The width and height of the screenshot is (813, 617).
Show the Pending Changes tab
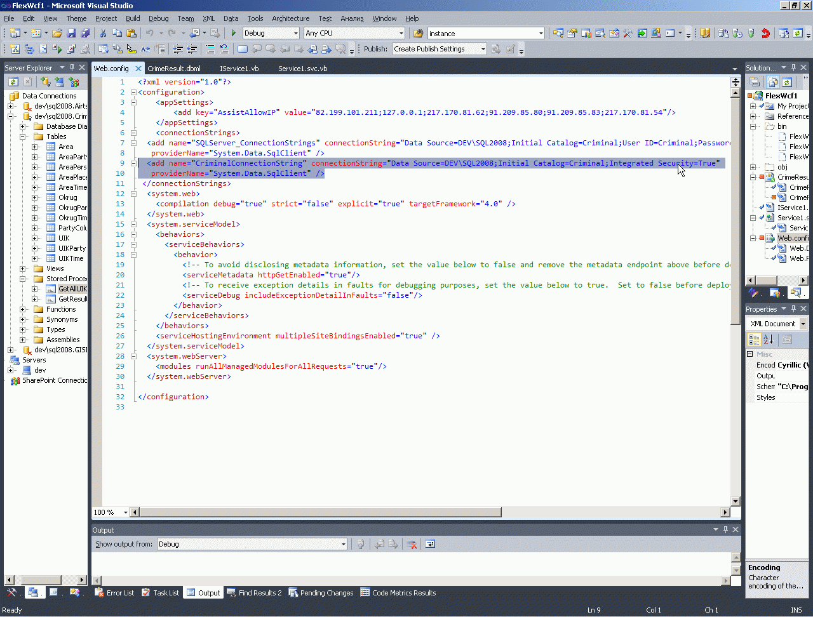(321, 593)
